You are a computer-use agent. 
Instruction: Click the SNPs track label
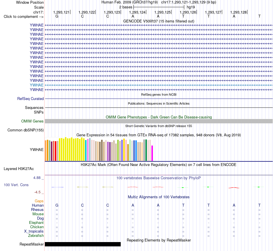tap(39, 112)
